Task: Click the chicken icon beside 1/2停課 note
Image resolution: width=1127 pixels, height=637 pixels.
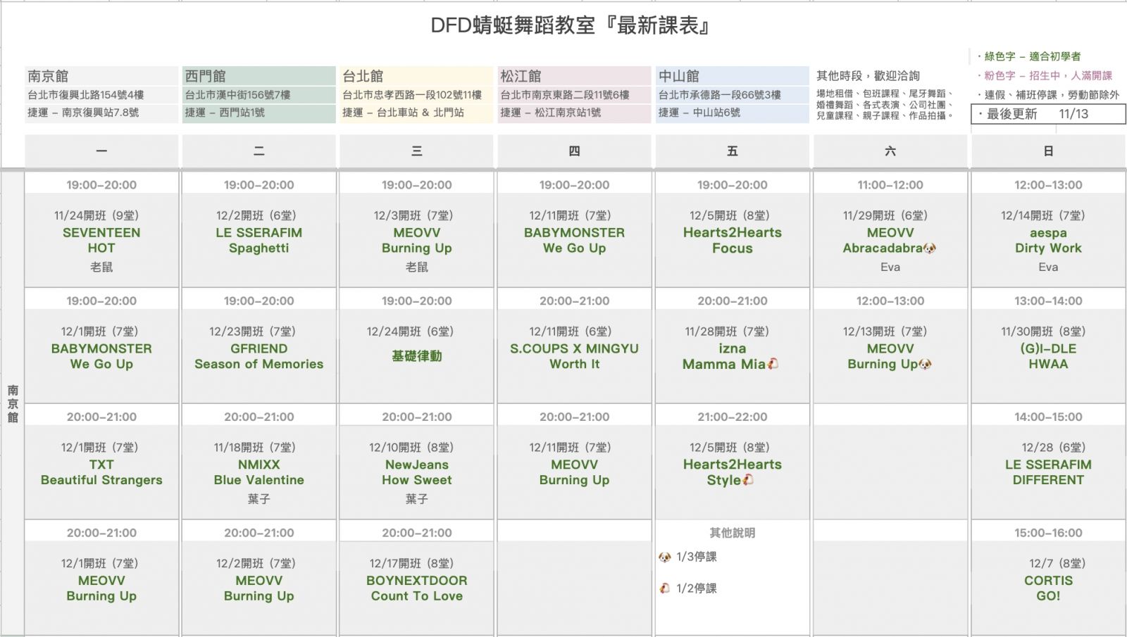Action: click(664, 588)
